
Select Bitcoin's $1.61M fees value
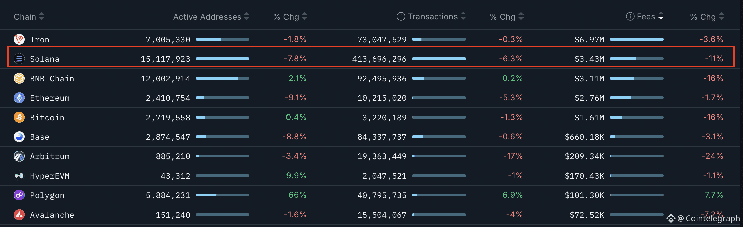coord(589,118)
